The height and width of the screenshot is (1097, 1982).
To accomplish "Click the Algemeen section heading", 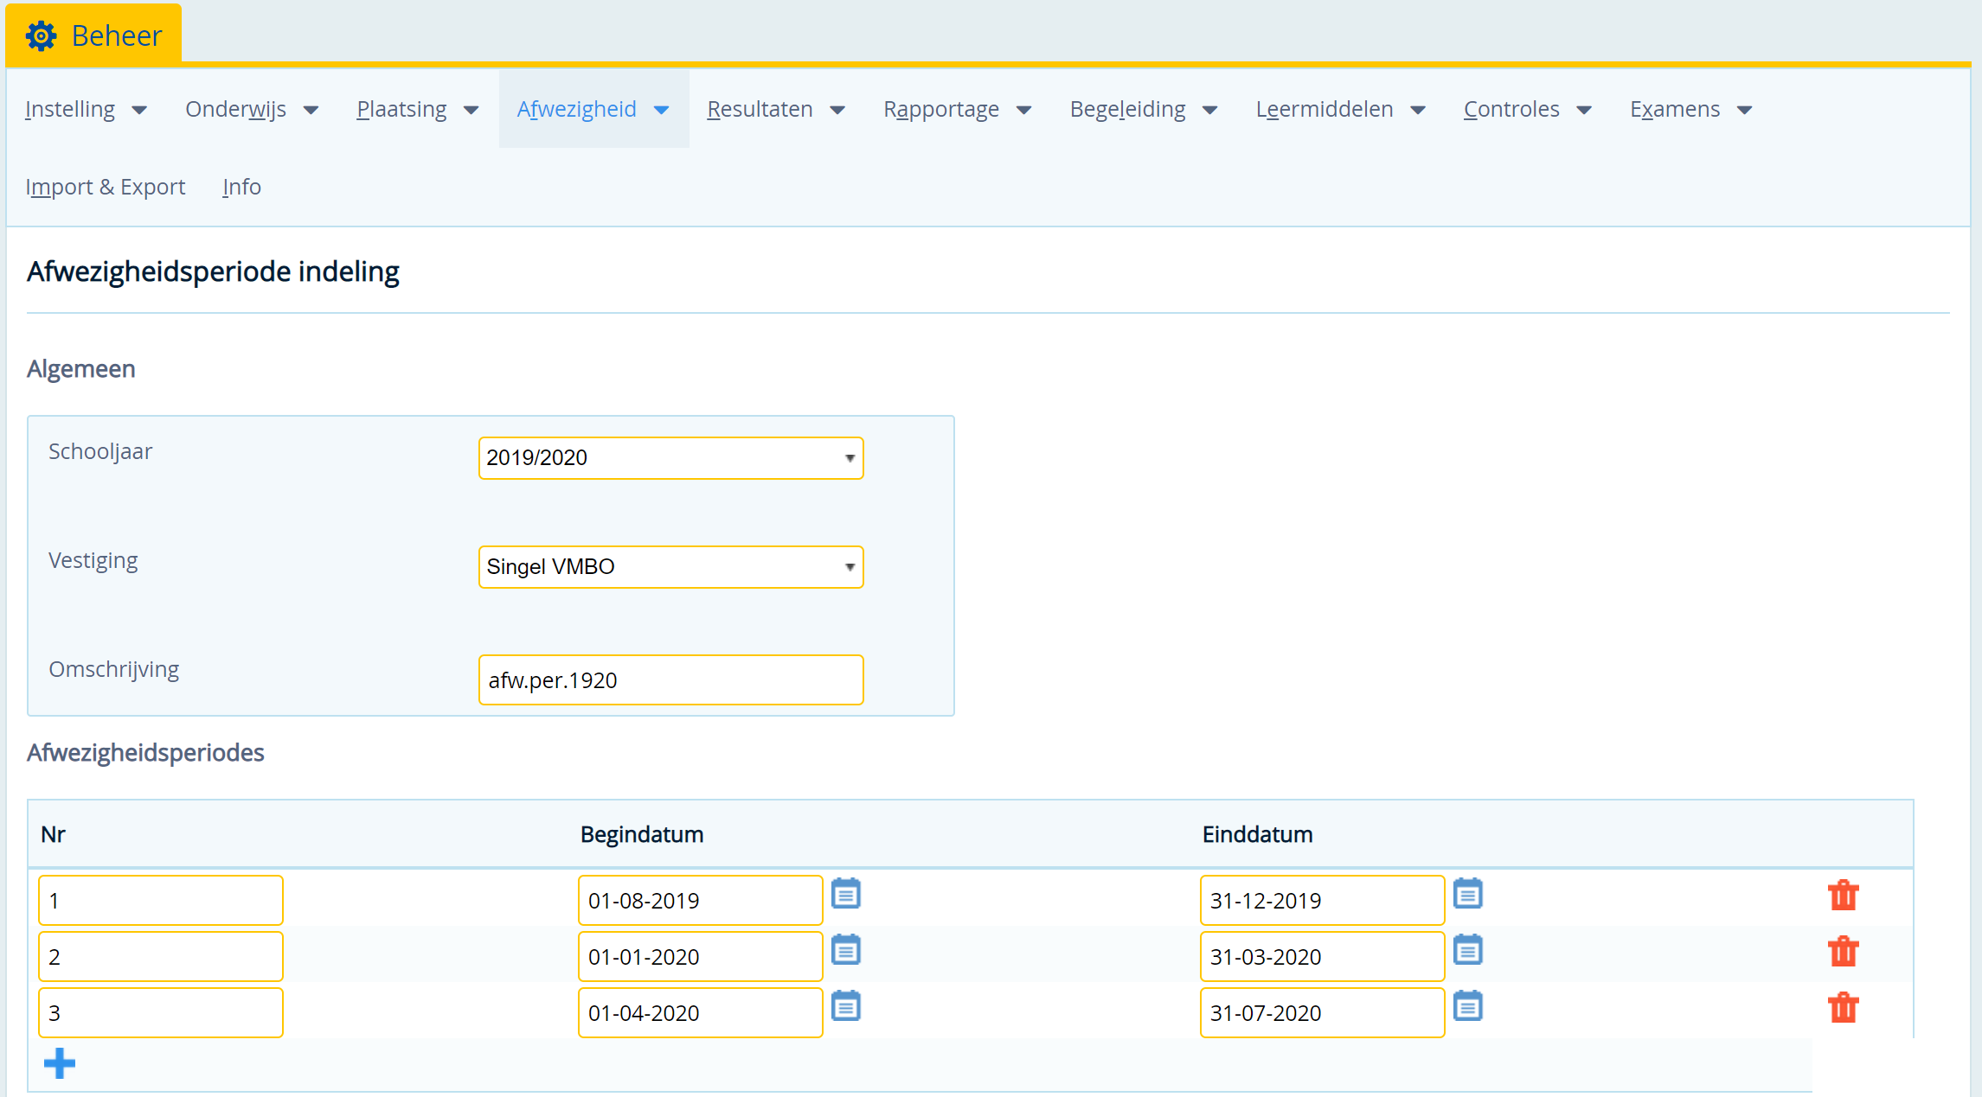I will click(x=80, y=368).
